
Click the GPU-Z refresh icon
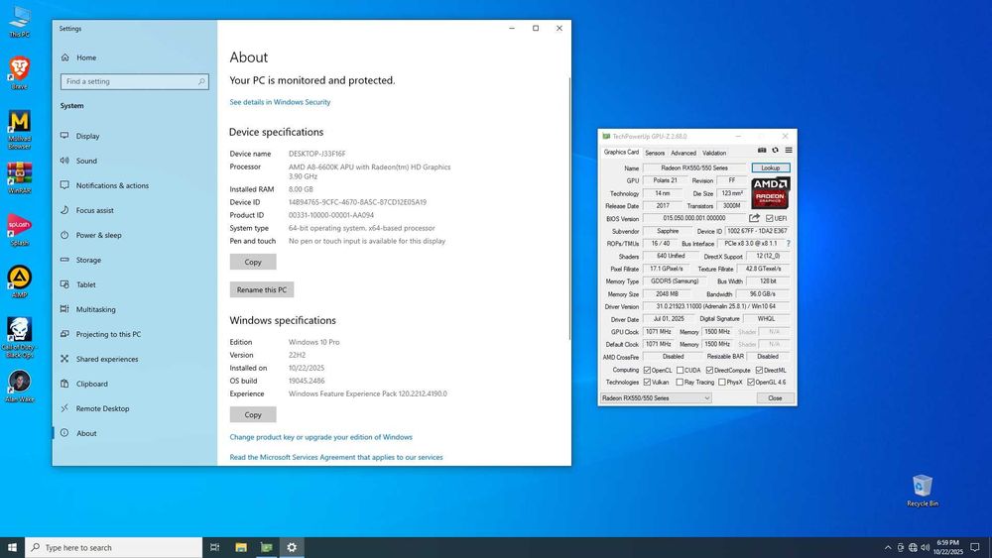click(x=775, y=151)
